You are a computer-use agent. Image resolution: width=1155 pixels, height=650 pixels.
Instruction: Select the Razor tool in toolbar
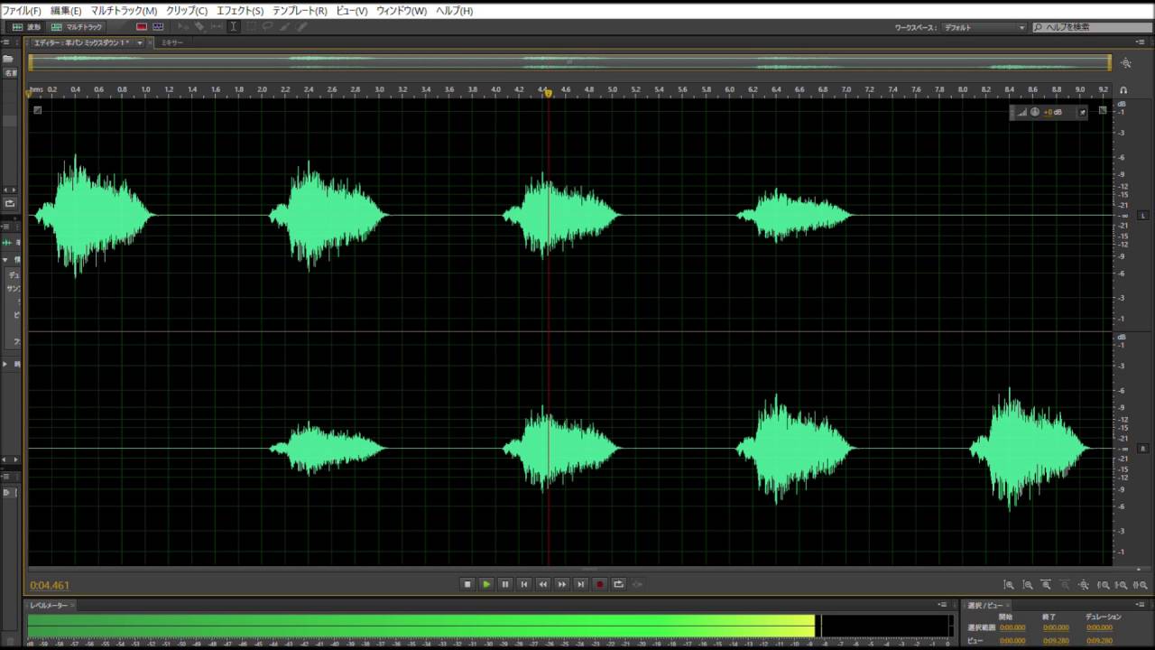pyautogui.click(x=199, y=27)
